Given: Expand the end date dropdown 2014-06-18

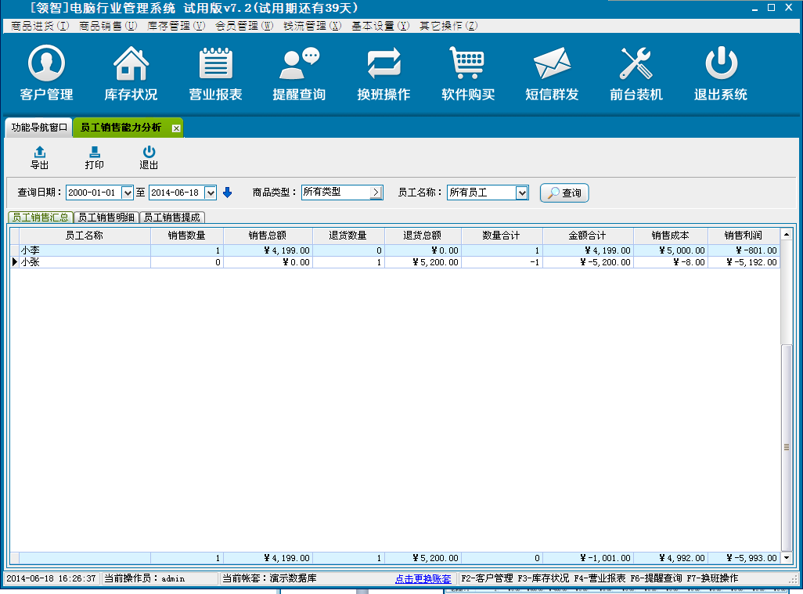Looking at the screenshot, I should (210, 193).
